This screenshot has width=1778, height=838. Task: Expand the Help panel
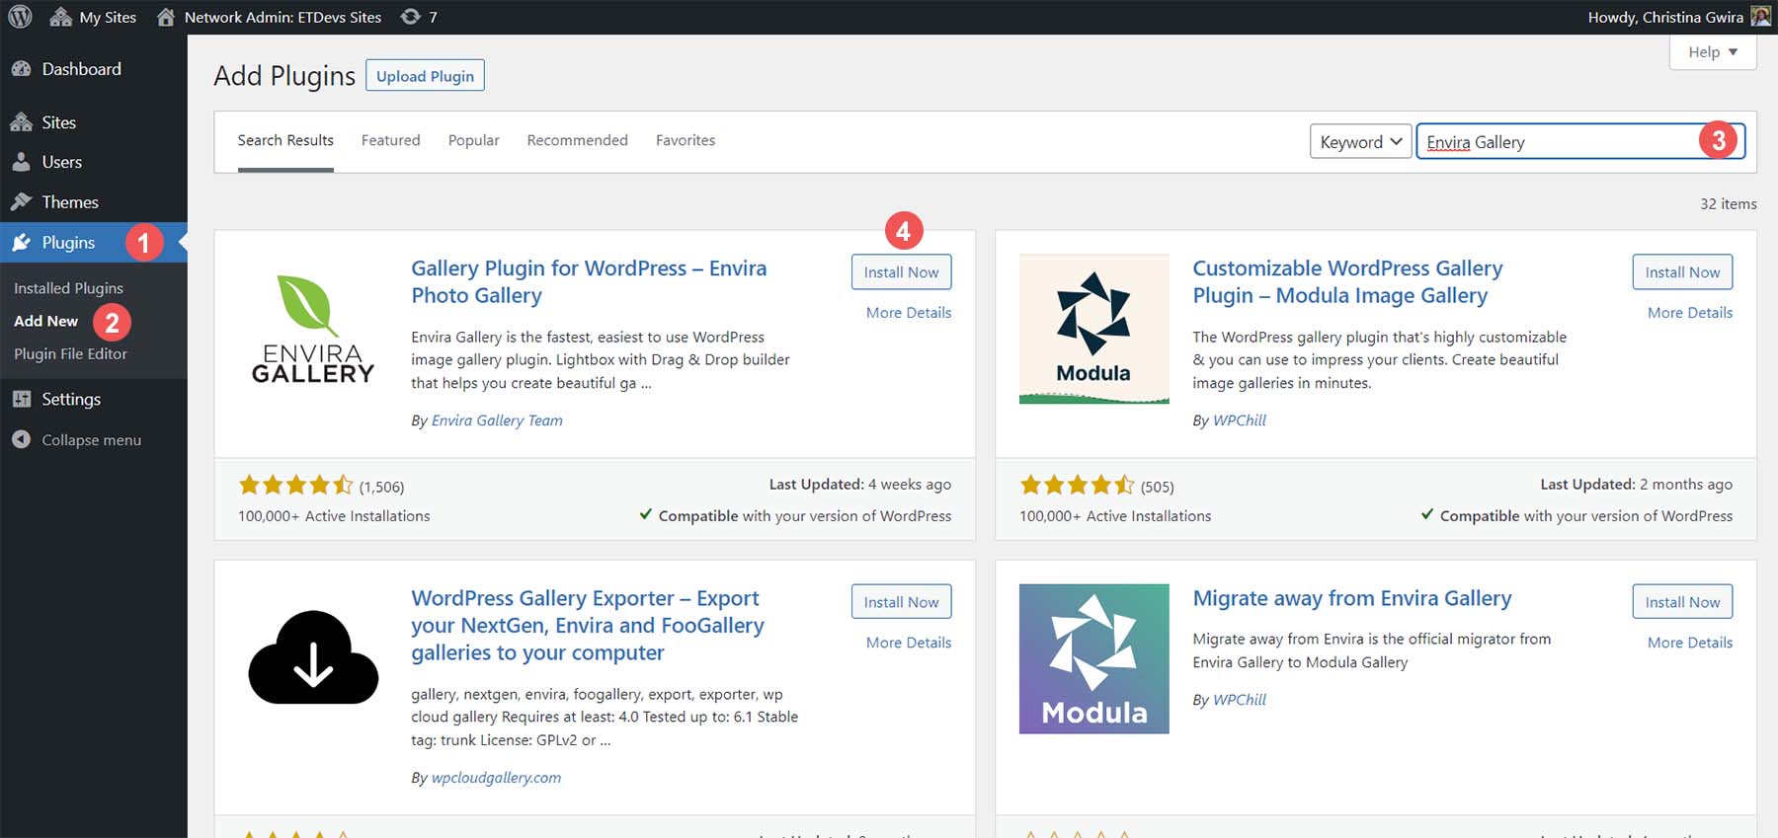1712,52
